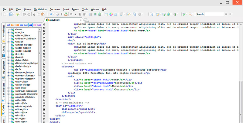Select the highlighted blue code-type icon
This screenshot has height=123, width=243.
click(30, 25)
